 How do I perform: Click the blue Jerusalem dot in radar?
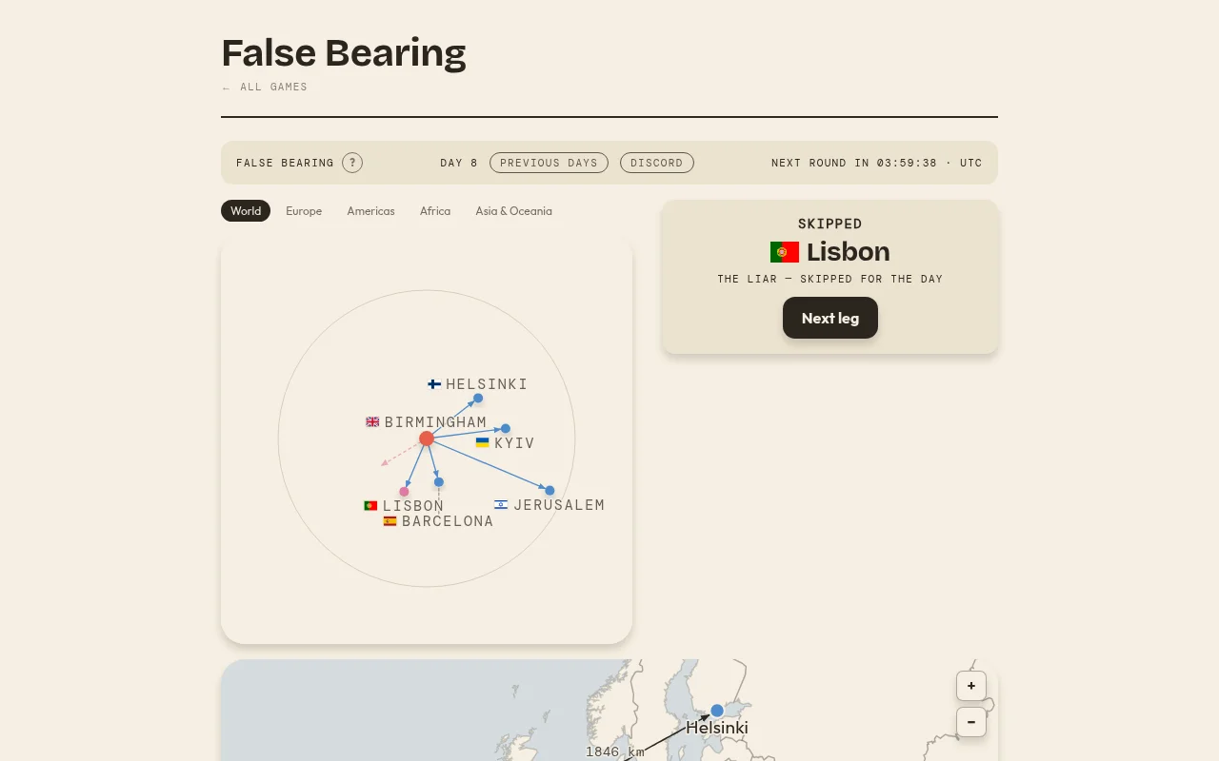coord(550,491)
